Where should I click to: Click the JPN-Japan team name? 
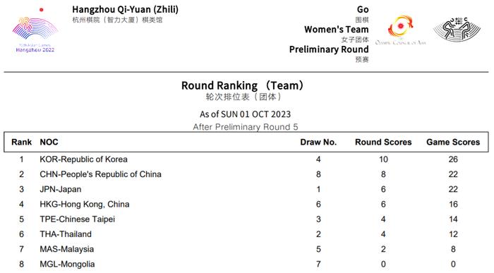point(61,189)
